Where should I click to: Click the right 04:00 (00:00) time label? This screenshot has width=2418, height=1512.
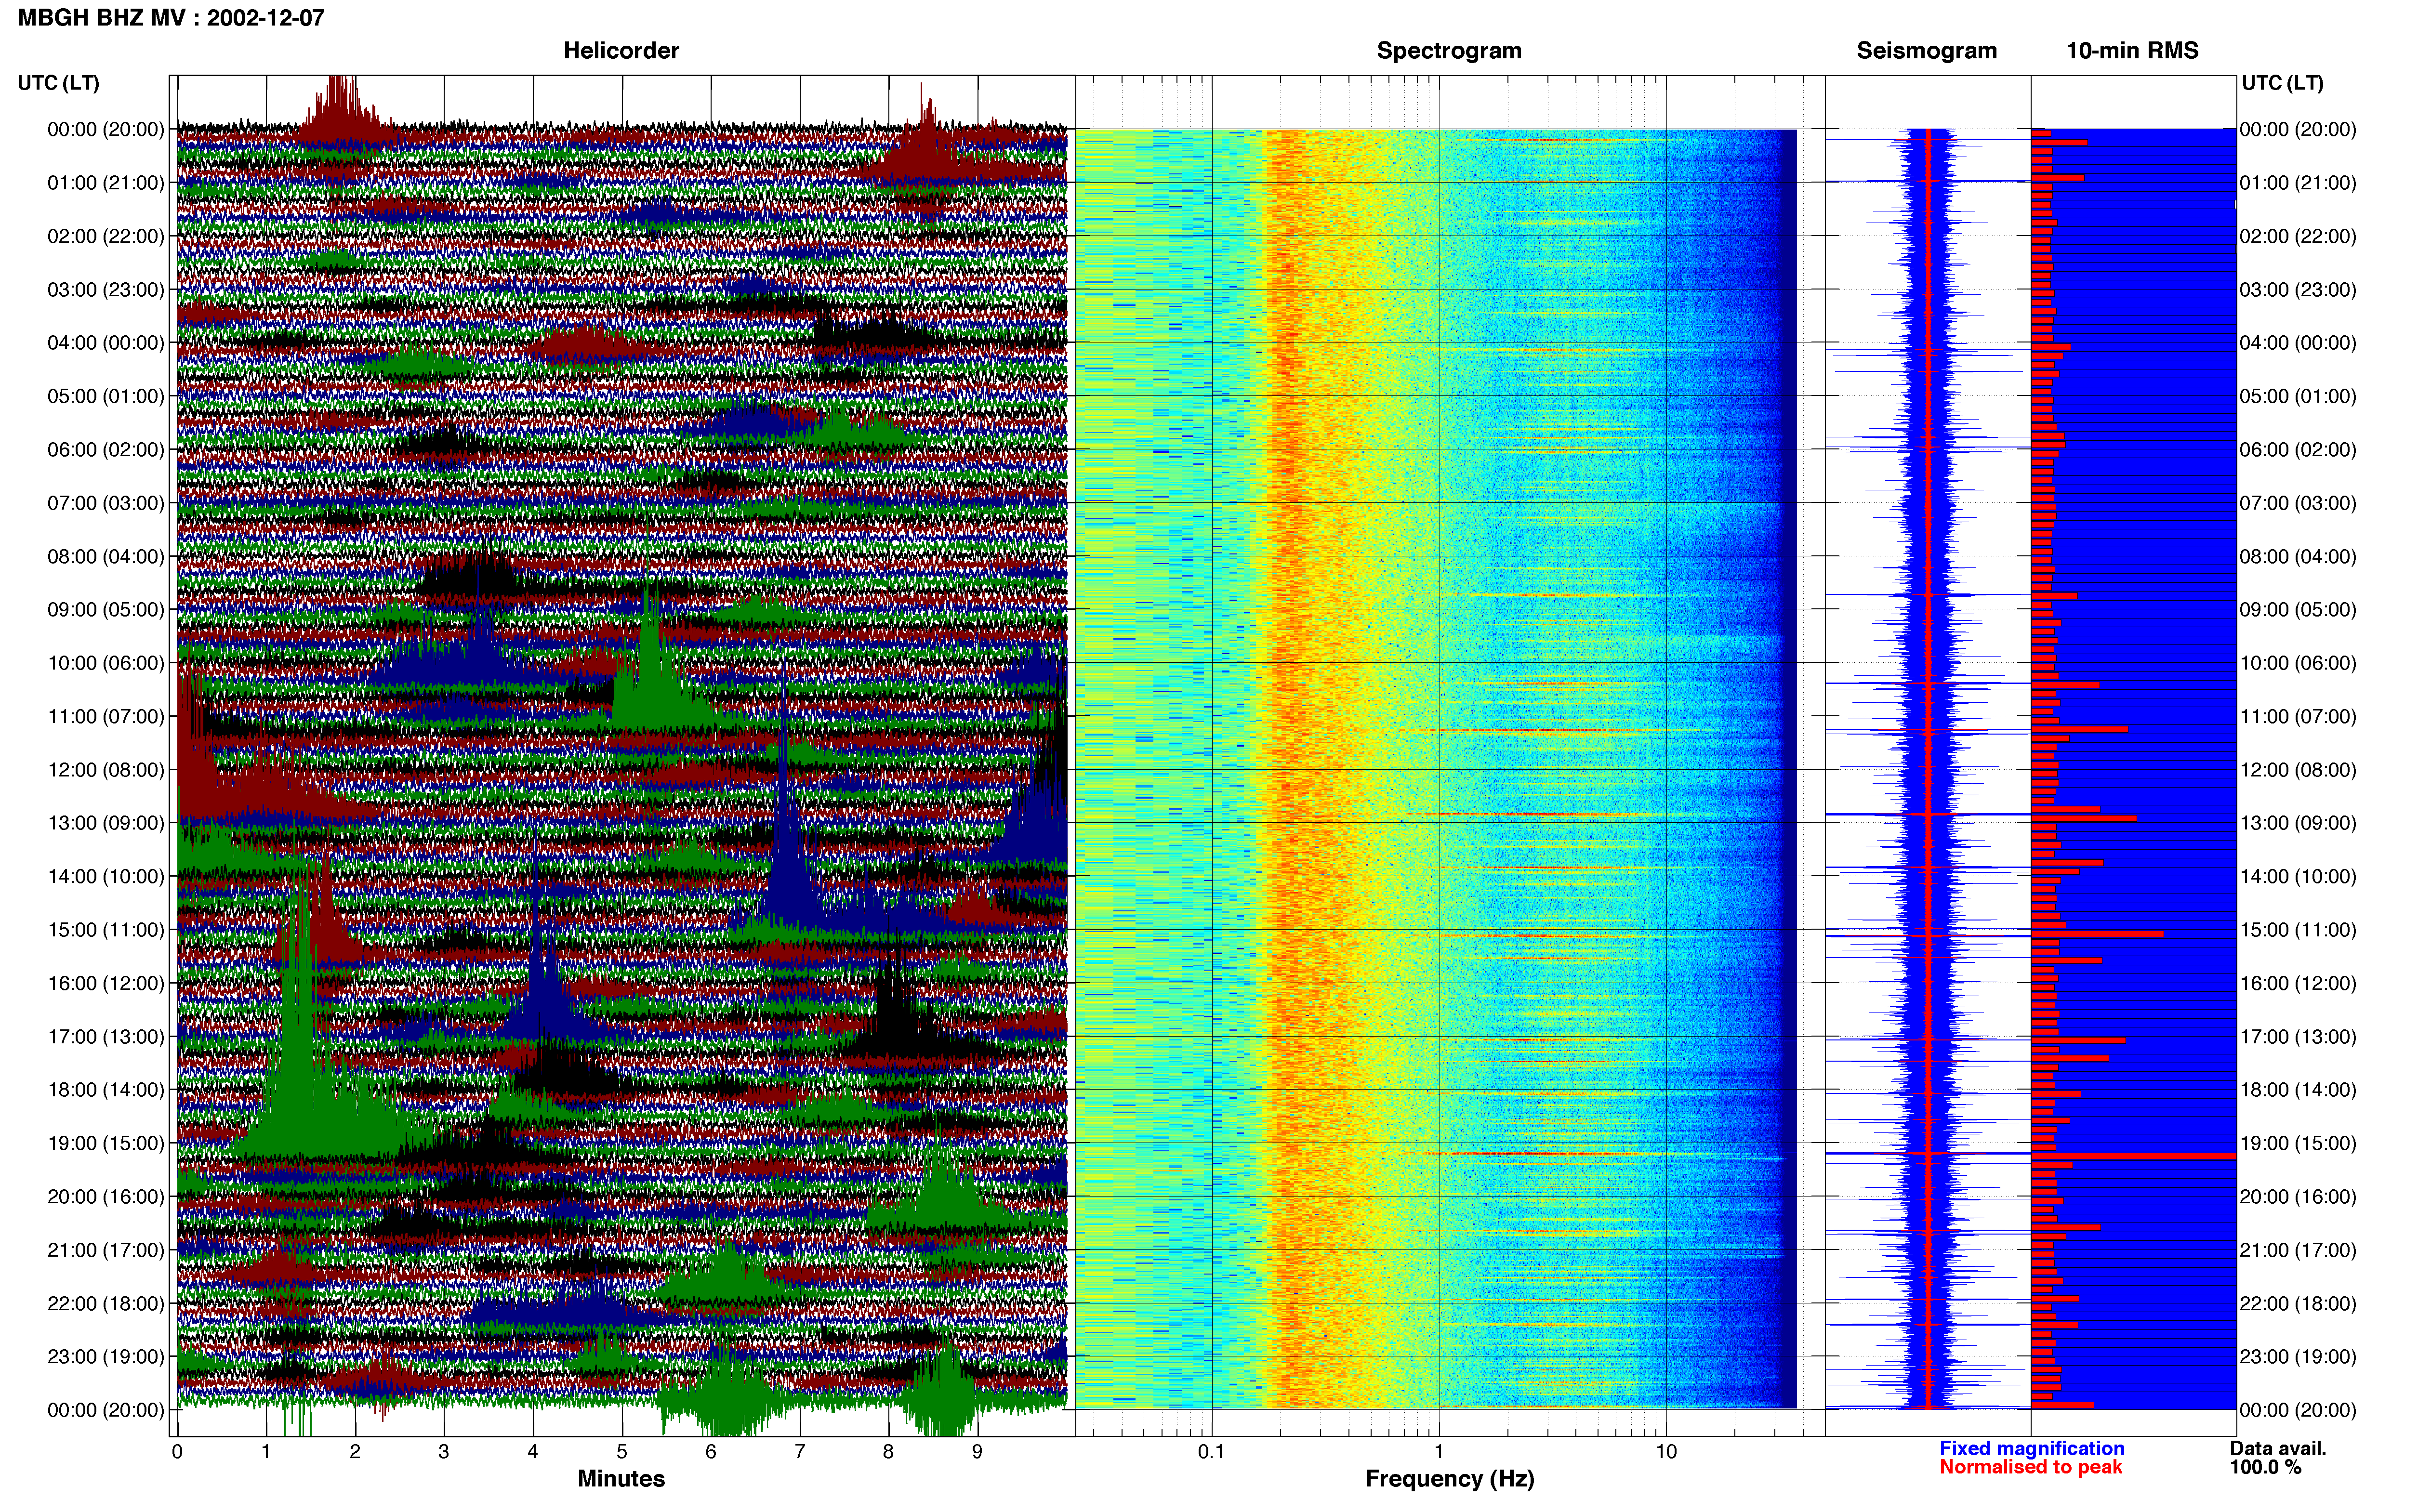click(x=2298, y=343)
